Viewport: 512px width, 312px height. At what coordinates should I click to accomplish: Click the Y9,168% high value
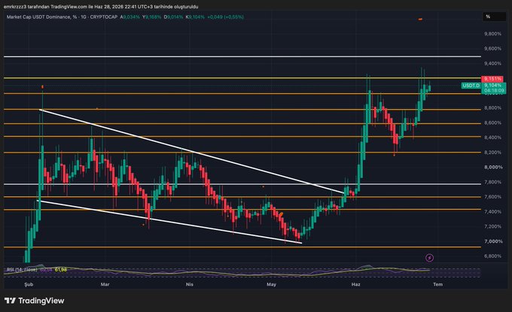coord(151,17)
